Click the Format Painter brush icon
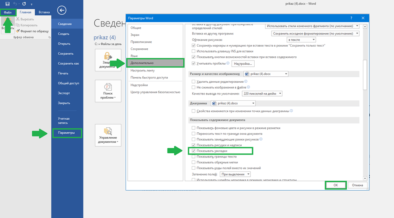 click(x=18, y=31)
